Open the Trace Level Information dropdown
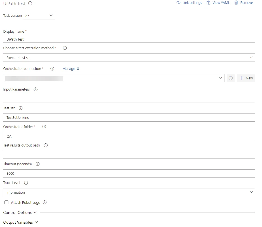 point(129,192)
